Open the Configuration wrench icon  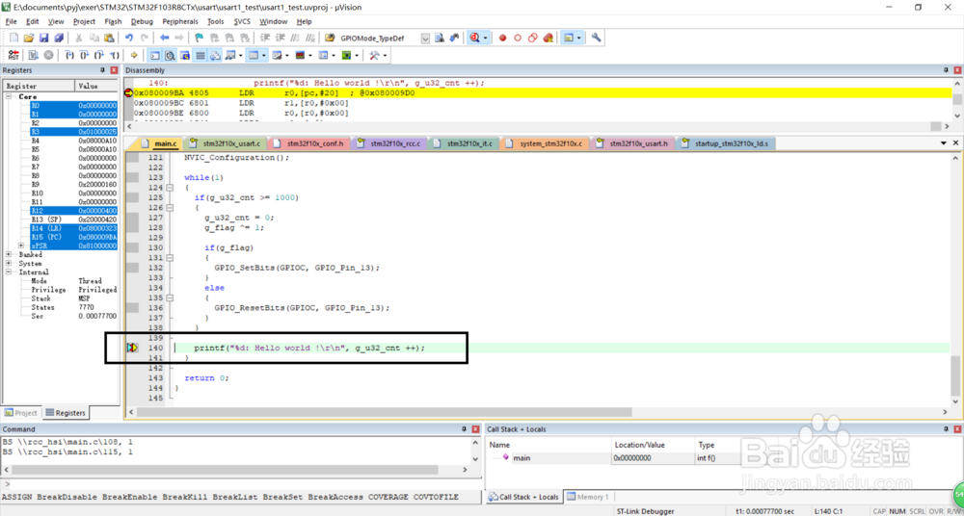596,39
